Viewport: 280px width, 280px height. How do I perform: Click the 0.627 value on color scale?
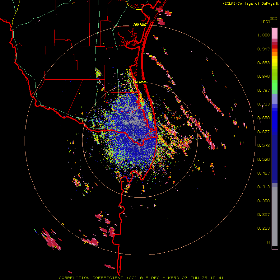pos(264,132)
